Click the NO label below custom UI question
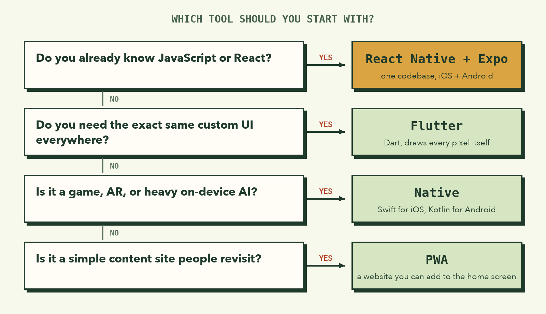This screenshot has height=314, width=546. pyautogui.click(x=114, y=166)
